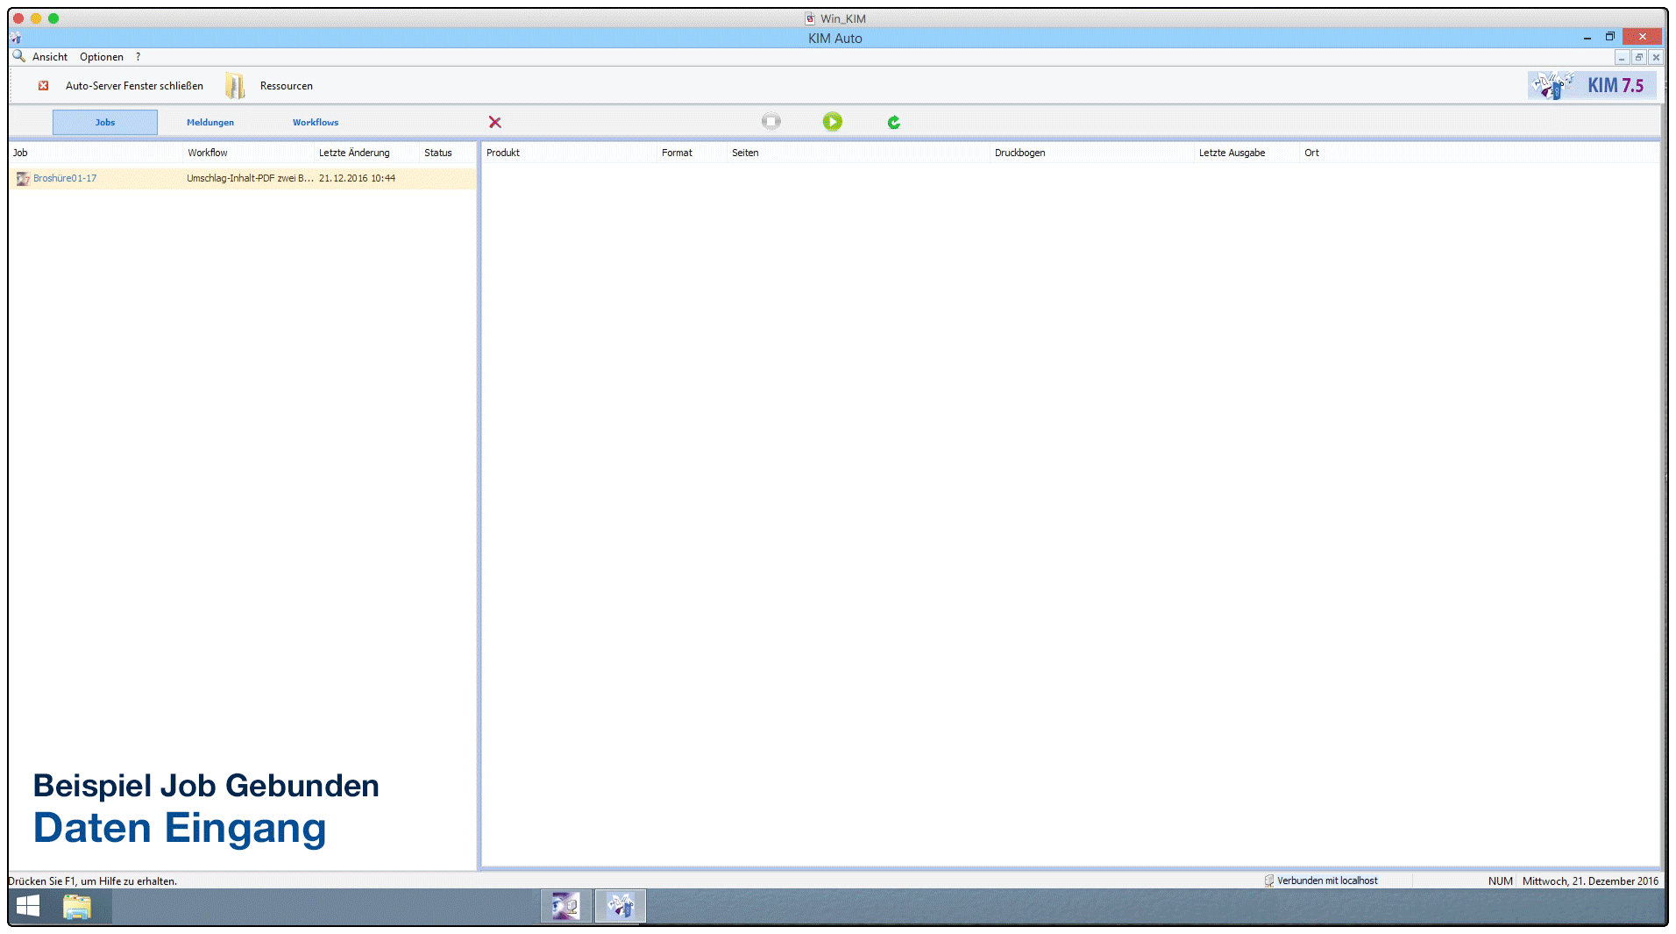Open the Ressourcen folder icon
This screenshot has width=1676, height=934.
pyautogui.click(x=235, y=85)
